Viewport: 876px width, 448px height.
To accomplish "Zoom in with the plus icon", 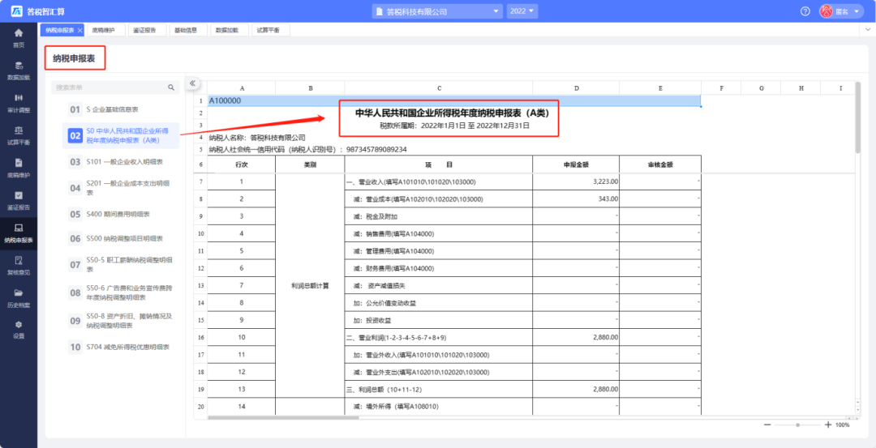I will pos(828,425).
